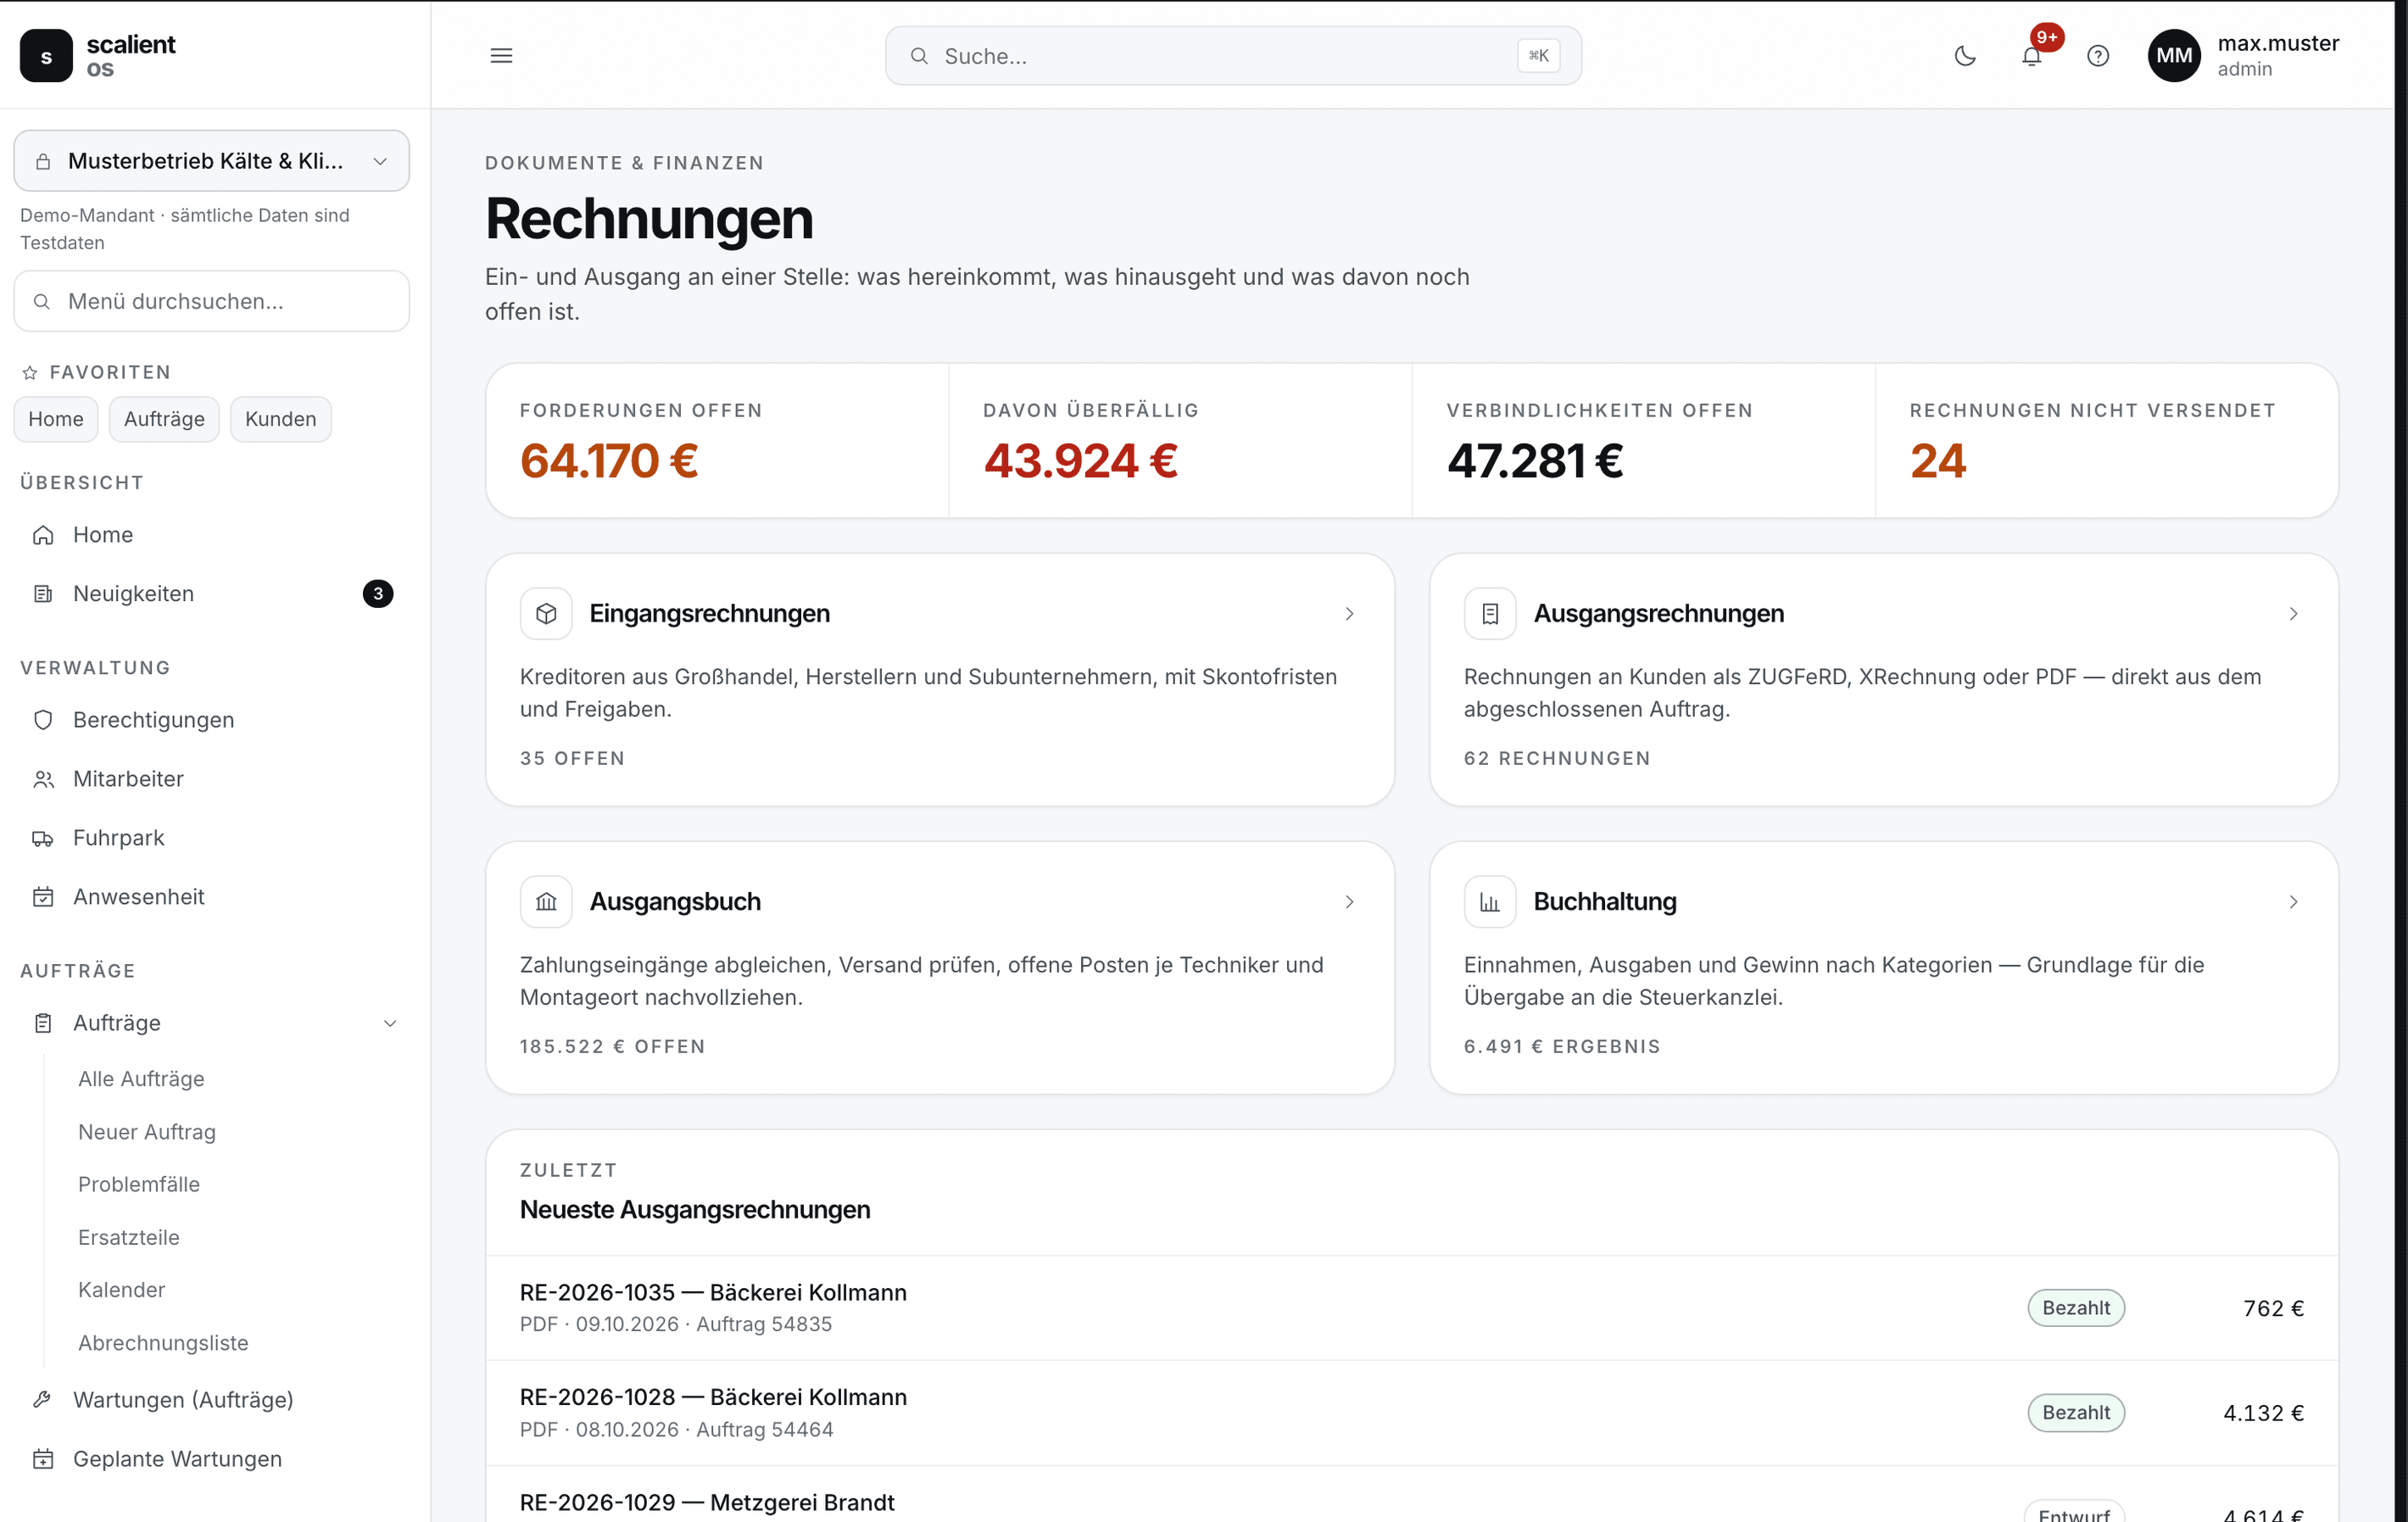The image size is (2408, 1522).
Task: Click the Anwesenheit calendar-check icon
Action: pyautogui.click(x=43, y=897)
